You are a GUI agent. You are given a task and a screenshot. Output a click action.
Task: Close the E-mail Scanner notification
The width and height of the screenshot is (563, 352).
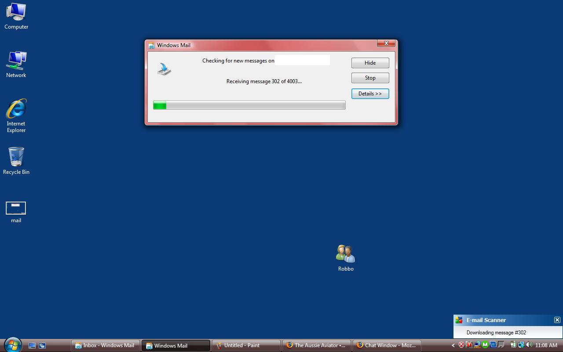click(557, 320)
